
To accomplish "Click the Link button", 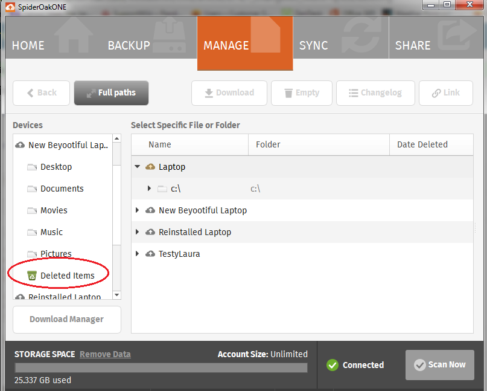I will 446,93.
